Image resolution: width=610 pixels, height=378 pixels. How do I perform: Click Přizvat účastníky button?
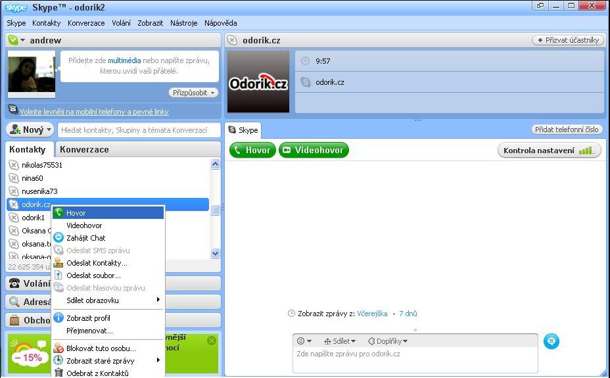pos(568,40)
